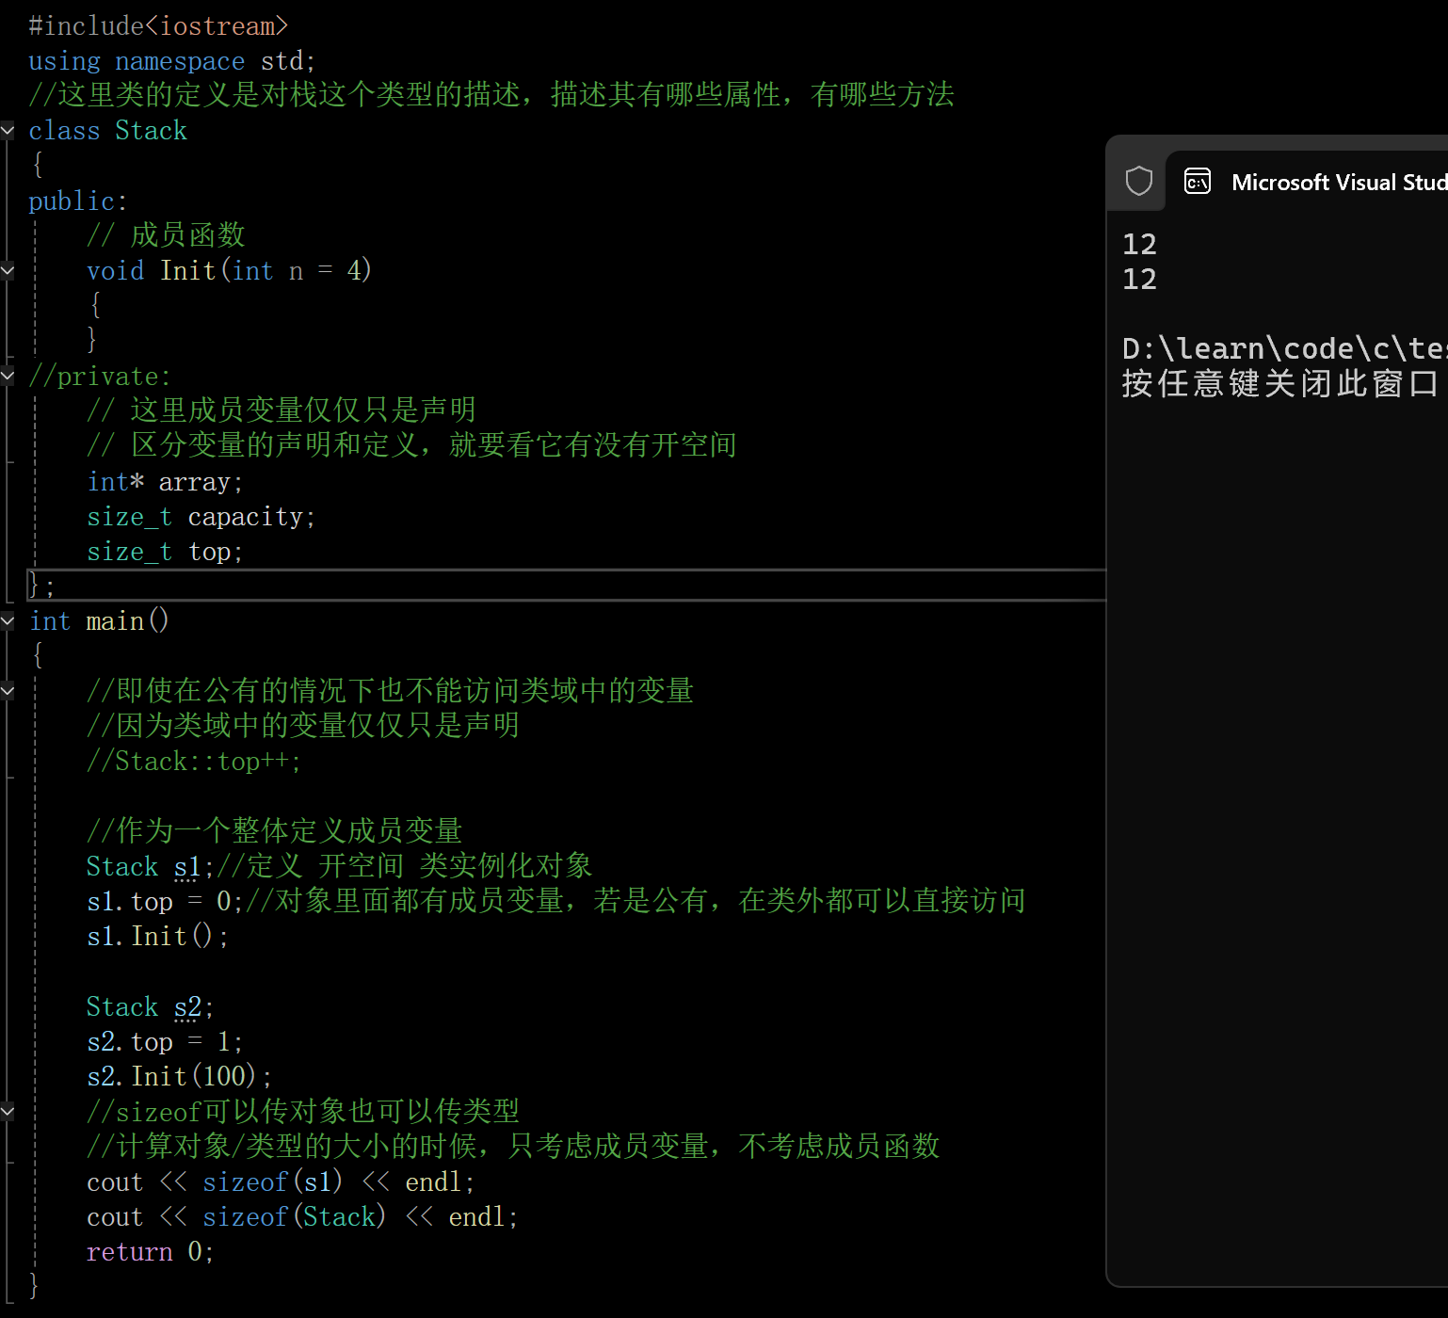Image resolution: width=1448 pixels, height=1318 pixels.
Task: Click the 'cout << sizeof(s1) << endl;' line
Action: [x=281, y=1182]
